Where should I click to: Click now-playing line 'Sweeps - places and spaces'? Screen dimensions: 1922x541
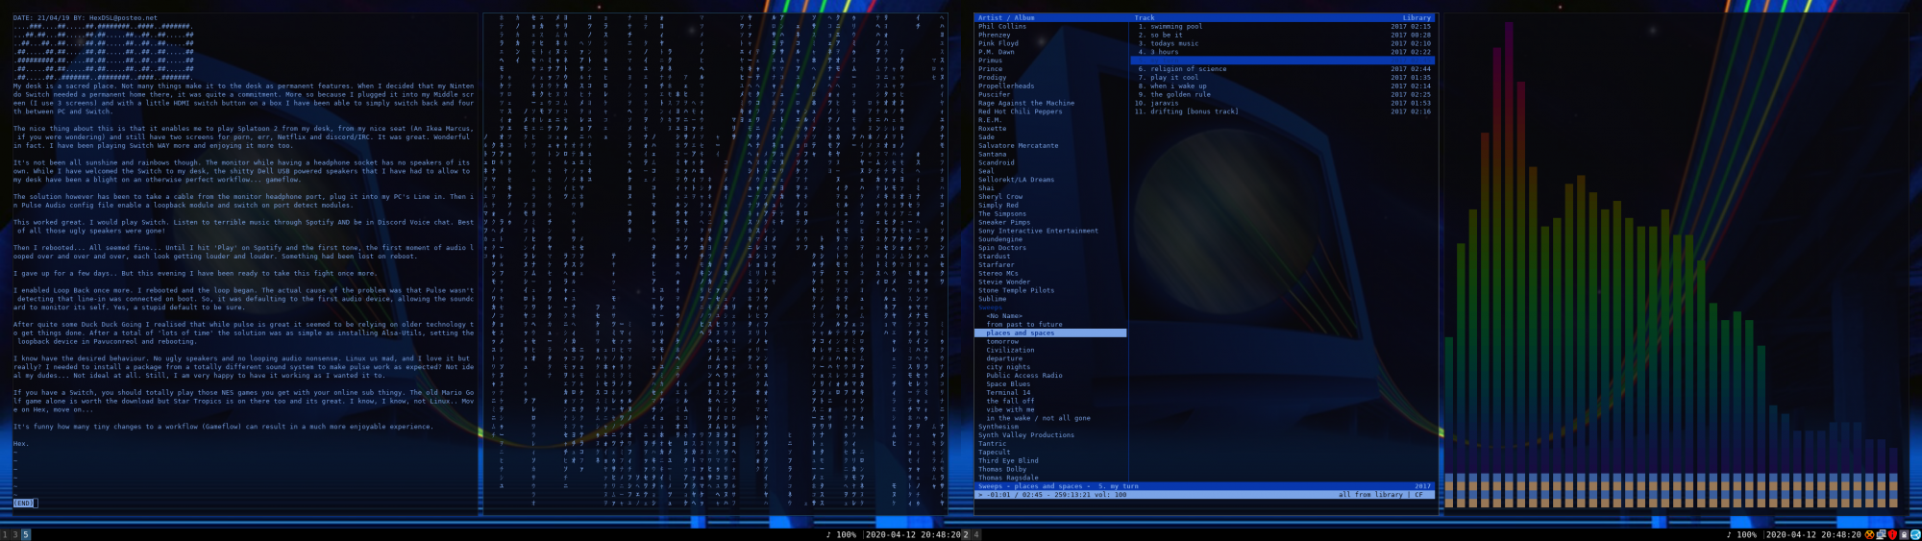click(1030, 486)
